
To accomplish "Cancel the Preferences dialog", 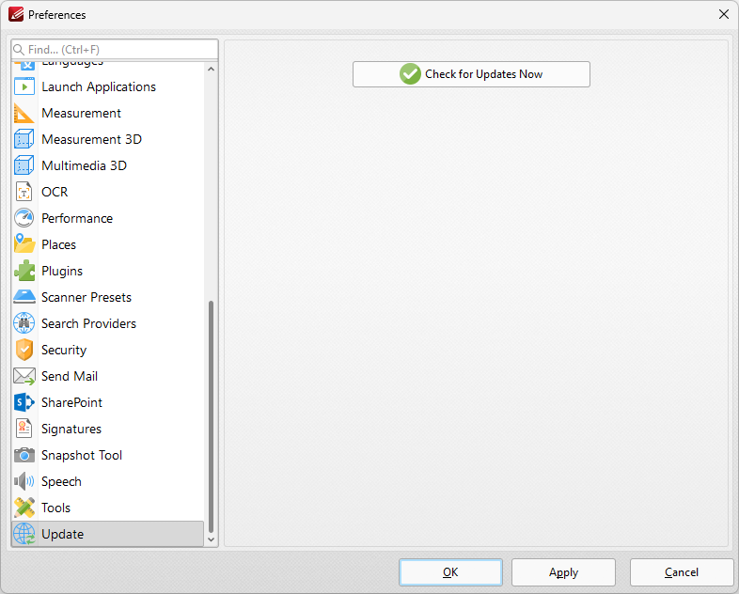I will coord(682,572).
